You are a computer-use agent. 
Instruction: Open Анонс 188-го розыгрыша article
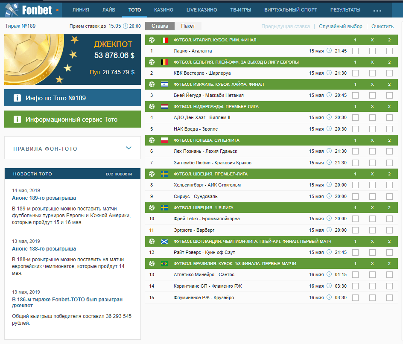click(x=44, y=249)
